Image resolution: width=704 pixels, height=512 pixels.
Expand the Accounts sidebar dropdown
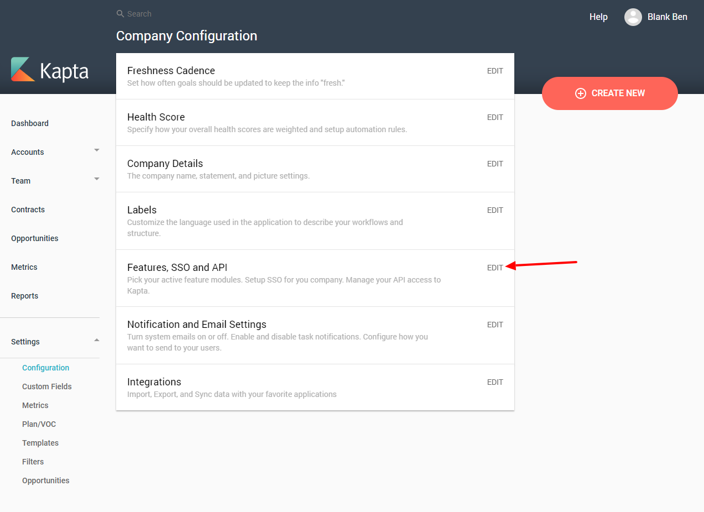97,150
